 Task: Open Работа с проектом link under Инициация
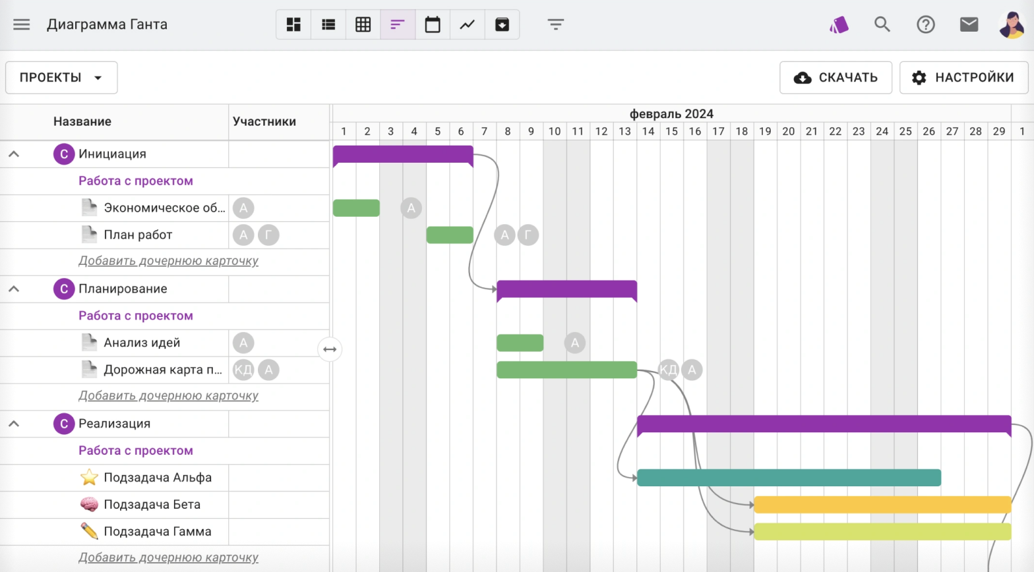pos(136,181)
